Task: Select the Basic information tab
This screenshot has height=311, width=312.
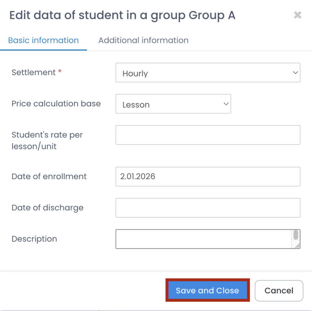Action: (43, 40)
